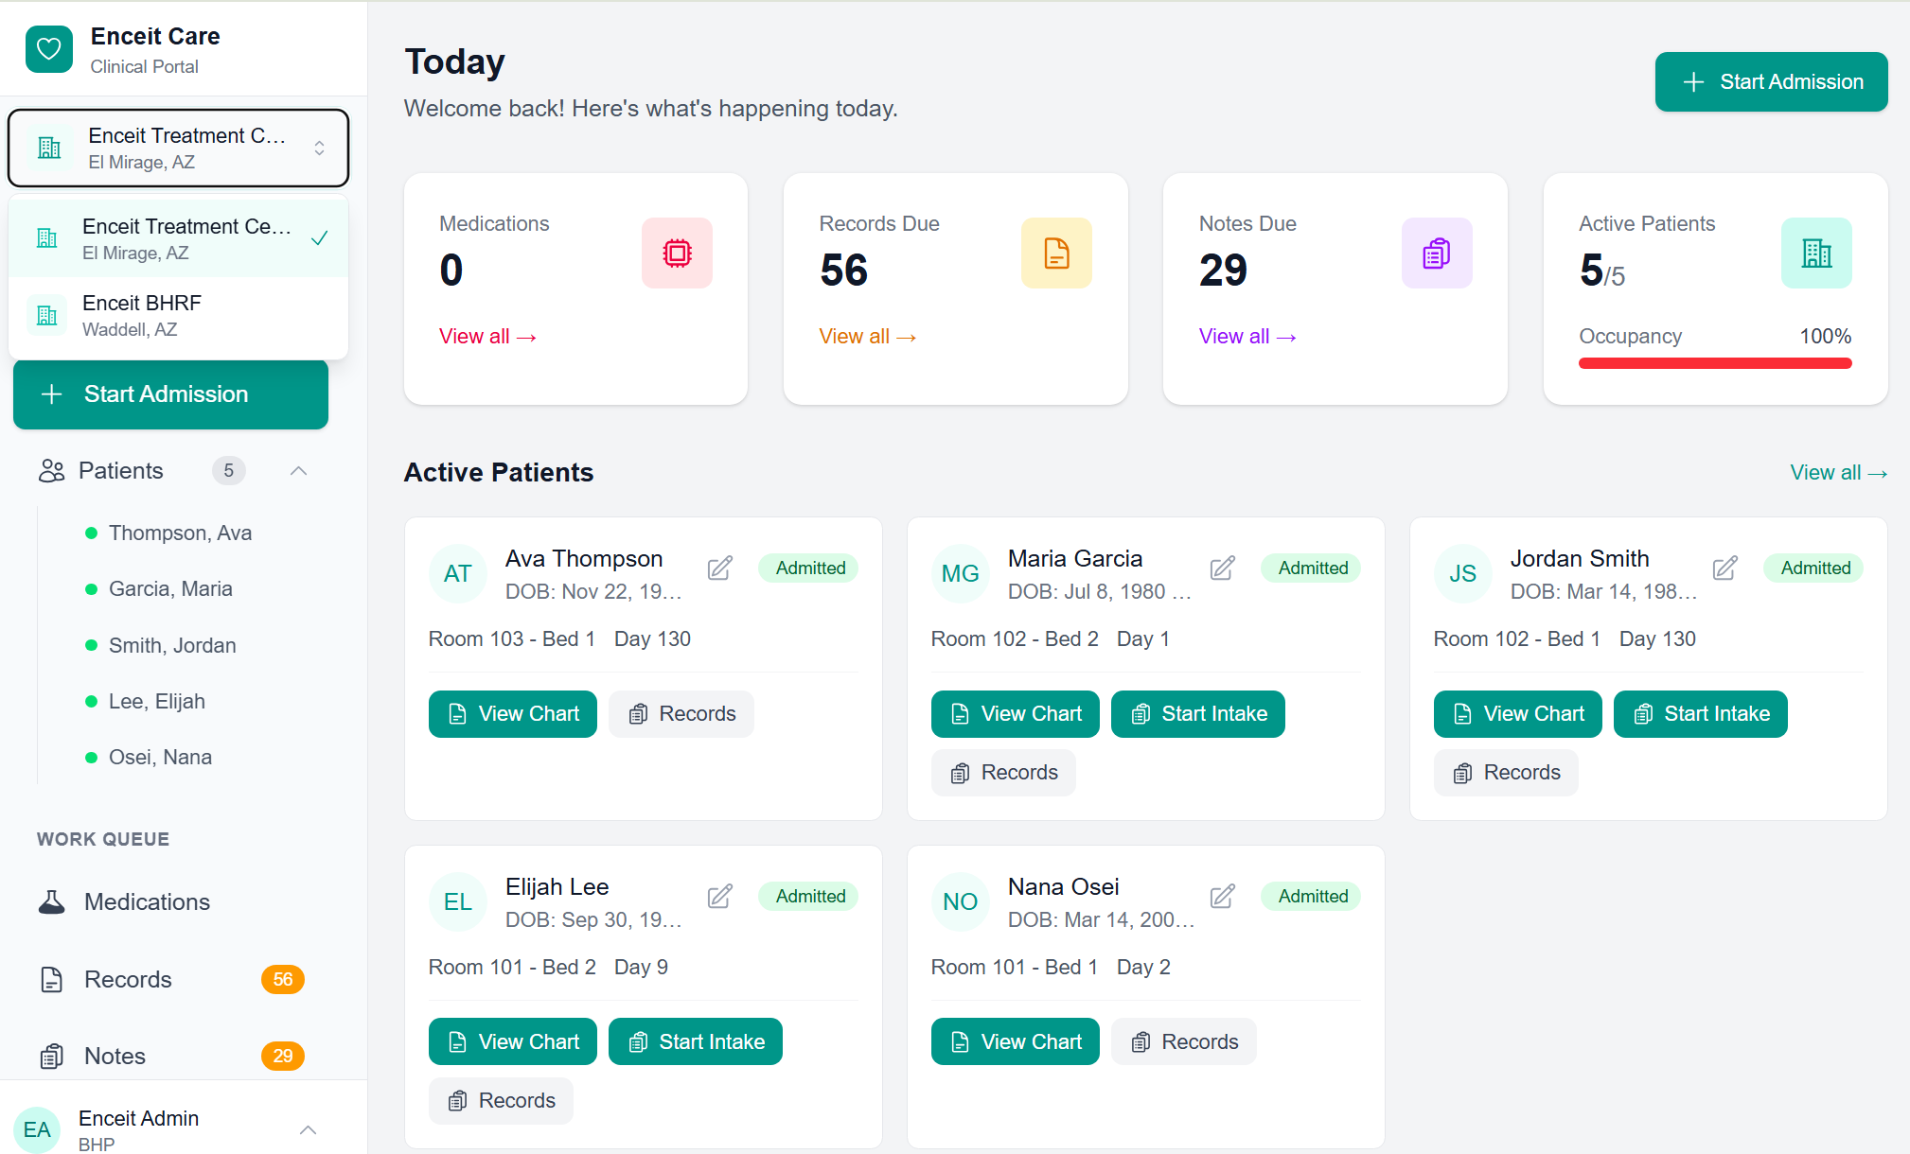Viewport: 1910px width, 1154px height.
Task: Click the red Medications chip icon
Action: coord(677,253)
